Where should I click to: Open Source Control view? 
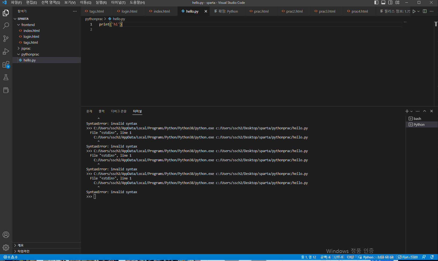click(x=6, y=39)
